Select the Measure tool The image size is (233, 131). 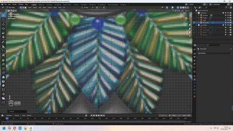click(x=3, y=46)
